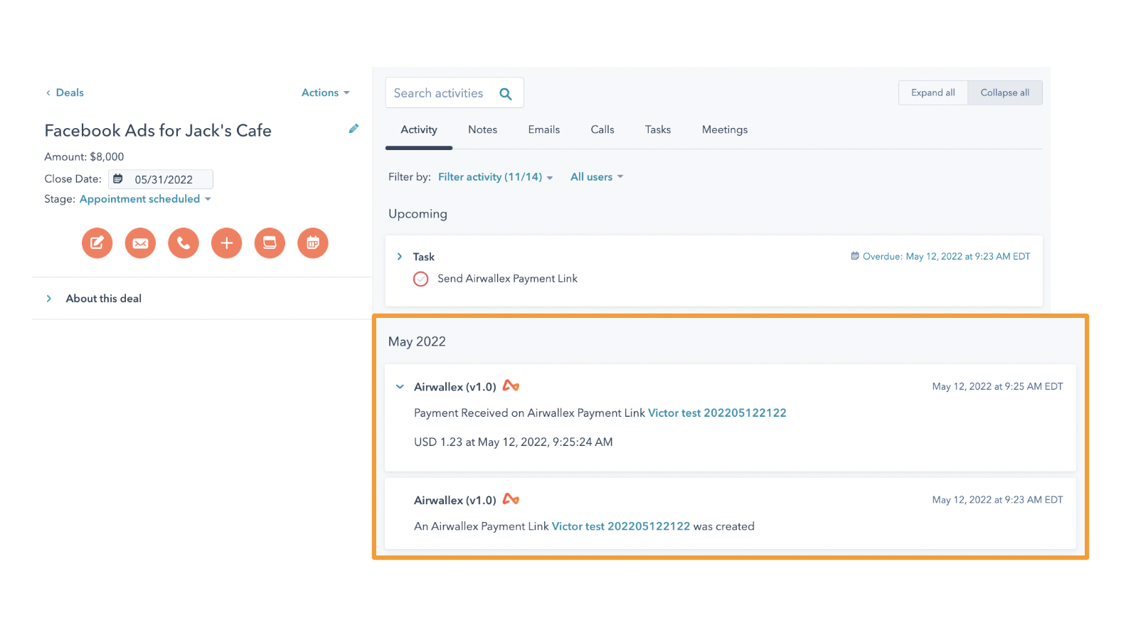Open the Filter activity (11/14) dropdown
Screen dimensions: 1126x633
[496, 177]
